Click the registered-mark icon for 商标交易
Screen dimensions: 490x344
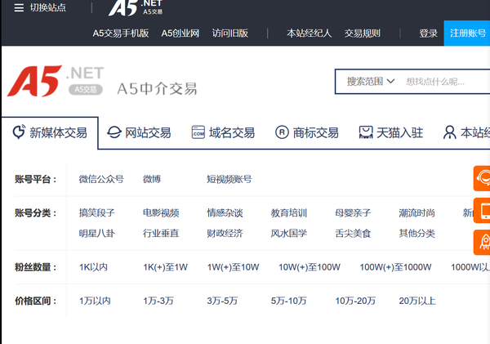coord(282,132)
